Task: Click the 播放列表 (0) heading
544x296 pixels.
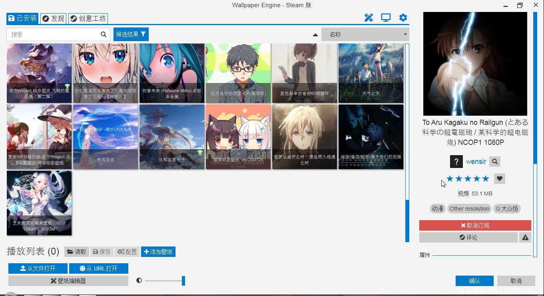Action: [x=33, y=251]
